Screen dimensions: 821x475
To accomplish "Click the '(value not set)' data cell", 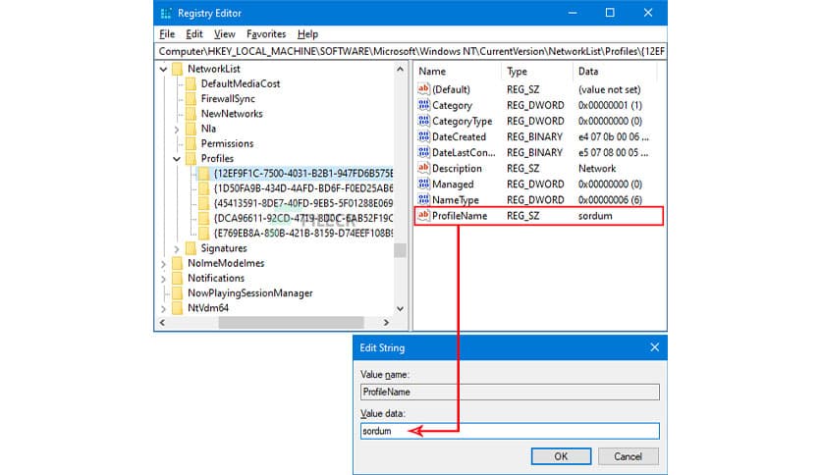I will pyautogui.click(x=610, y=89).
